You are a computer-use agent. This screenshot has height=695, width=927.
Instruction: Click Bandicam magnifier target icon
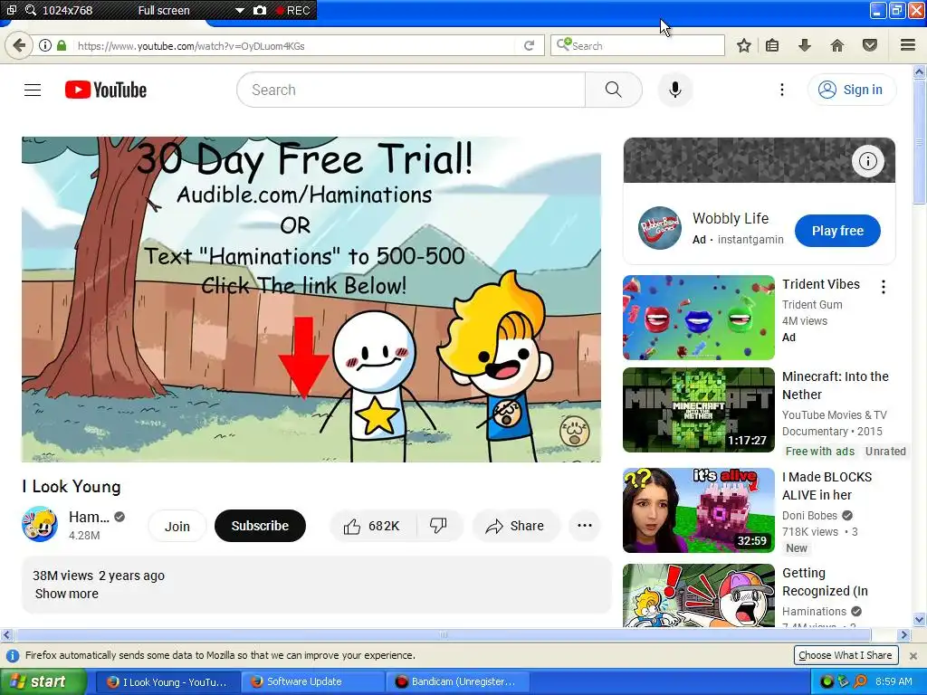coord(31,10)
